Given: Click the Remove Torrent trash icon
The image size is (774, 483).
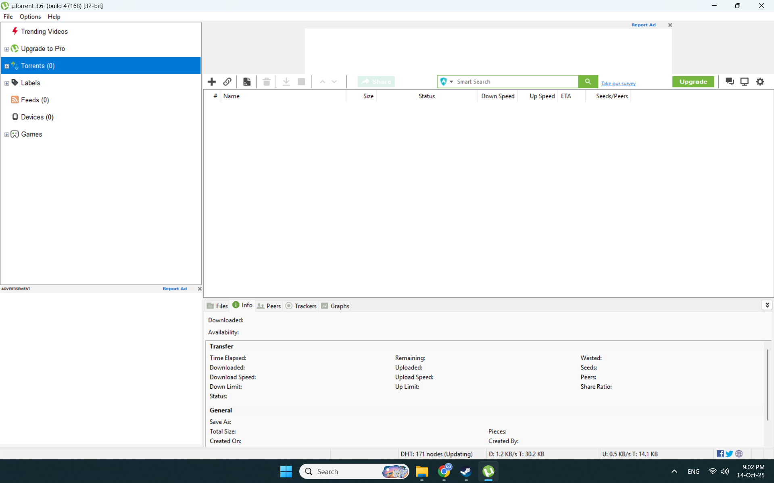Looking at the screenshot, I should pos(267,82).
